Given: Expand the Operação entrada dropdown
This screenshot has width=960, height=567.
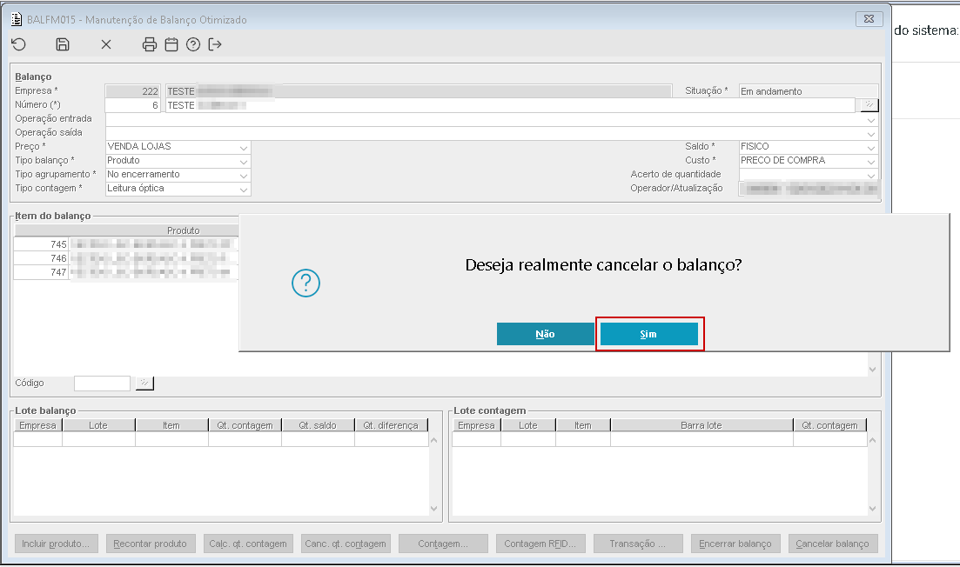Looking at the screenshot, I should click(871, 120).
